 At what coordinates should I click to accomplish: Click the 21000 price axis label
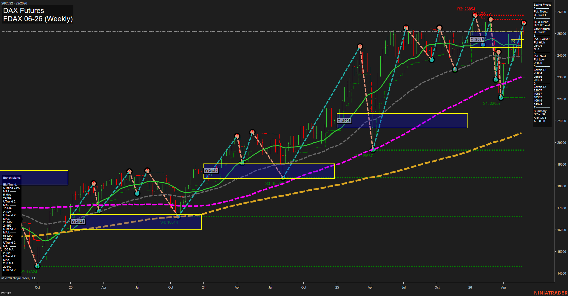(x=561, y=121)
